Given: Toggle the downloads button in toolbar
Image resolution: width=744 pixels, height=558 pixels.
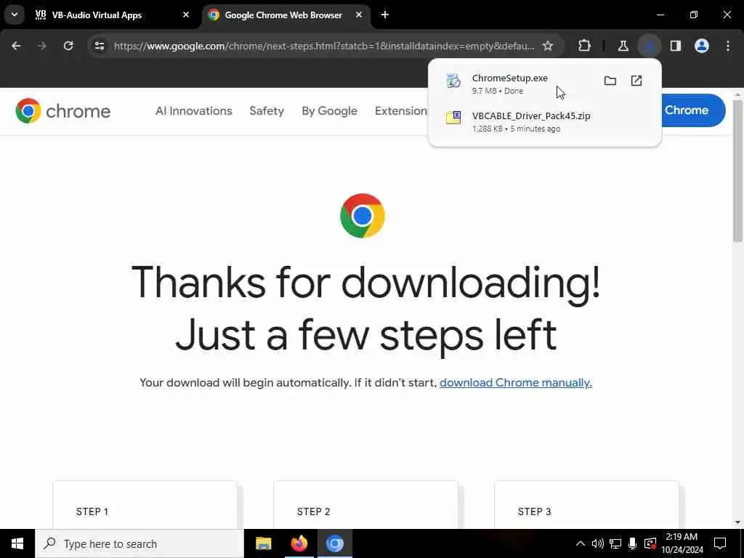Looking at the screenshot, I should pos(649,46).
